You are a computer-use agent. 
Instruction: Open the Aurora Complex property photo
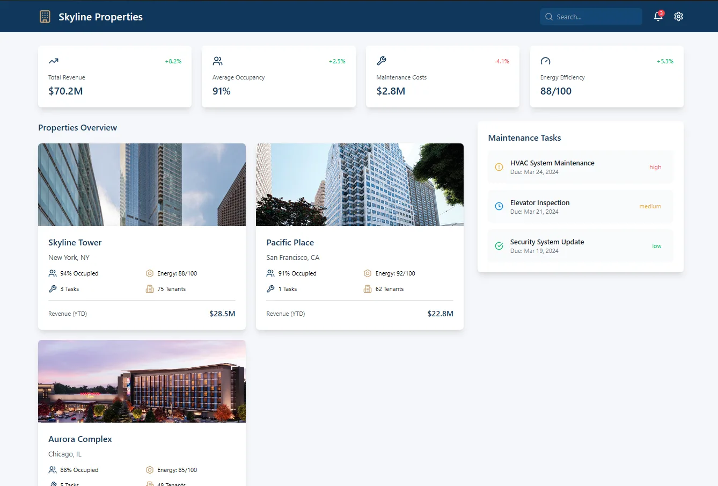pos(142,381)
